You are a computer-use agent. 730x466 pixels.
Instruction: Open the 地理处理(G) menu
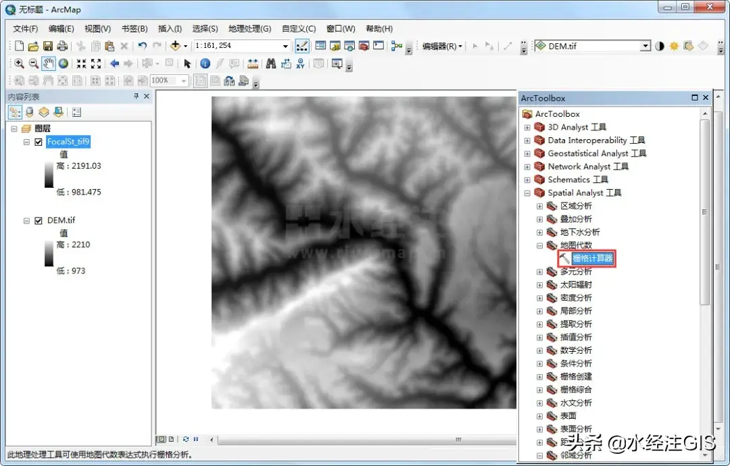point(249,29)
